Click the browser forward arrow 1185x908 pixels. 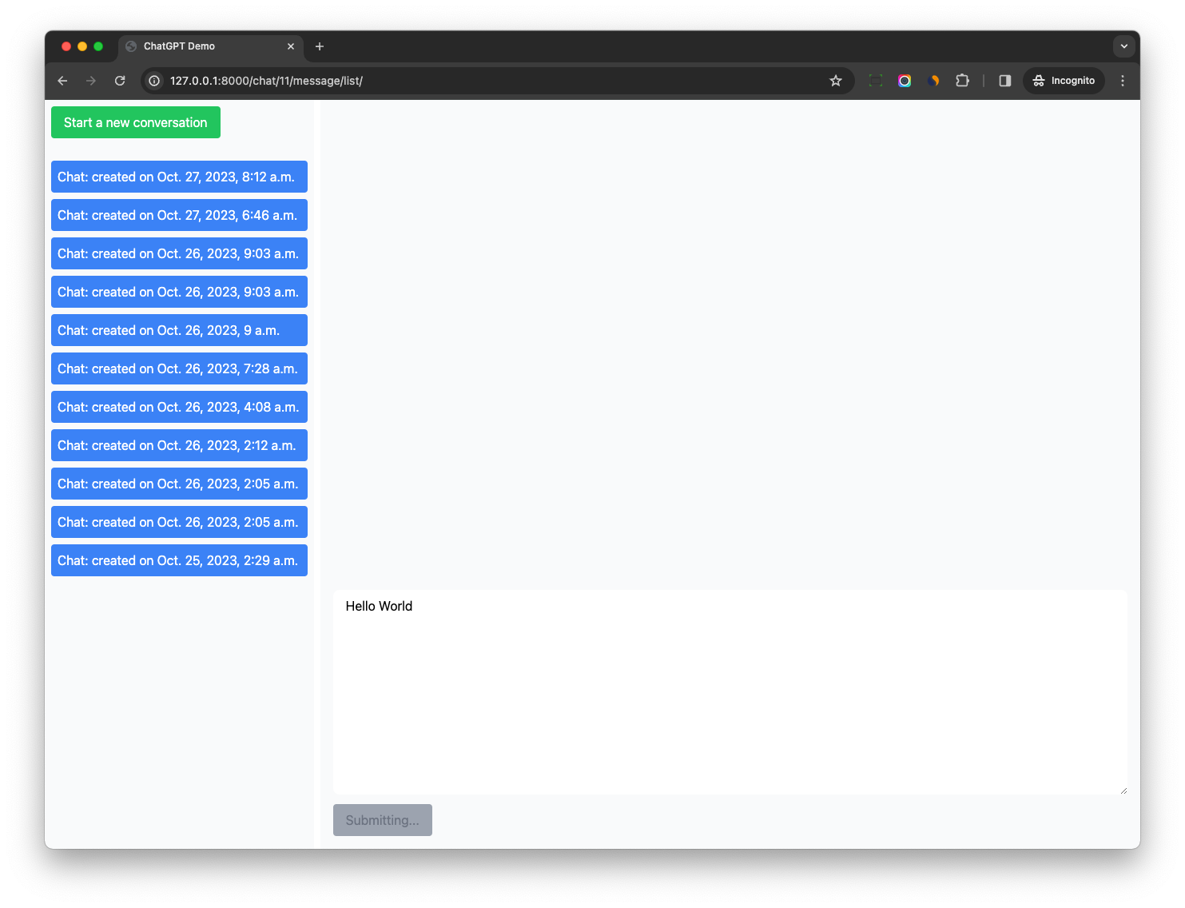coord(91,81)
